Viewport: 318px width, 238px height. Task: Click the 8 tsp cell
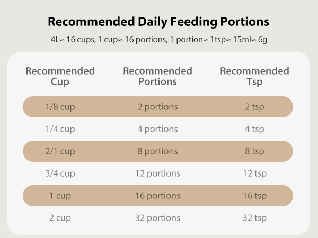pyautogui.click(x=254, y=151)
